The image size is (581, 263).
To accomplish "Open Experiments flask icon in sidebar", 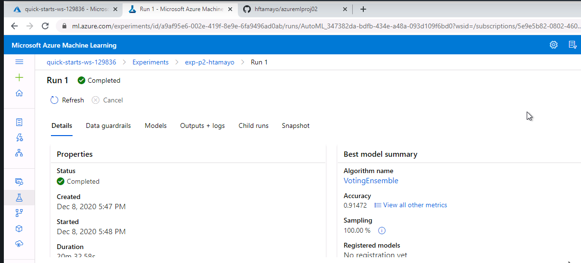I will coord(19,197).
